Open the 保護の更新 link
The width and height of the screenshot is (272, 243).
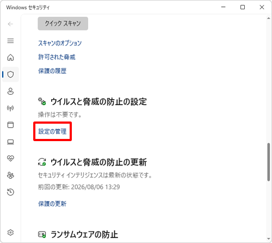tap(52, 204)
